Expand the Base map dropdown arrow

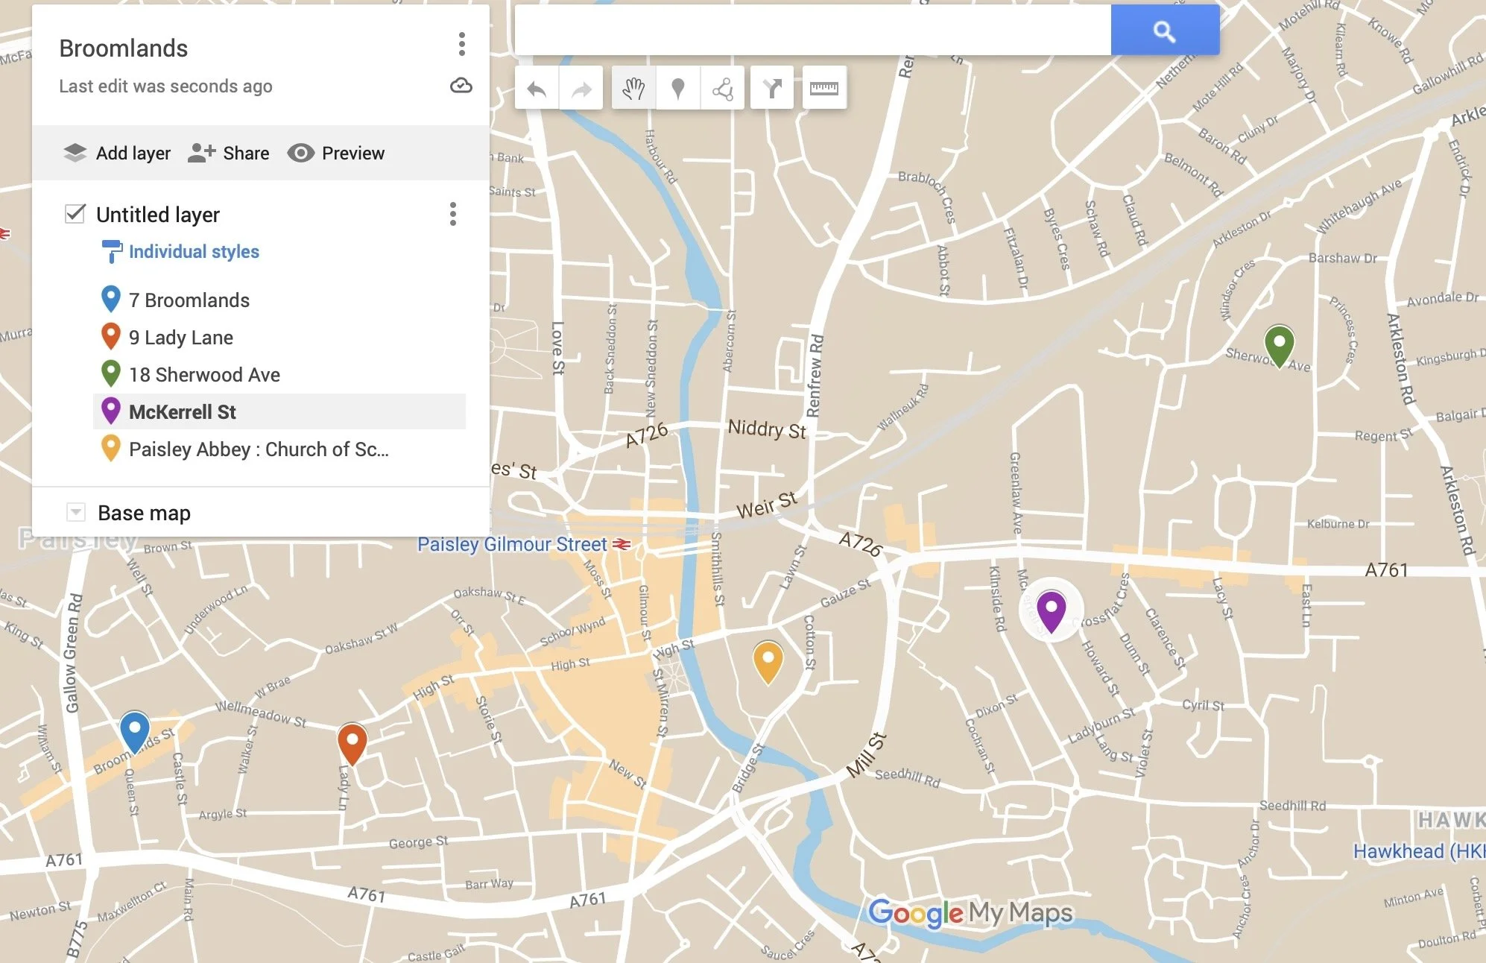pyautogui.click(x=75, y=513)
